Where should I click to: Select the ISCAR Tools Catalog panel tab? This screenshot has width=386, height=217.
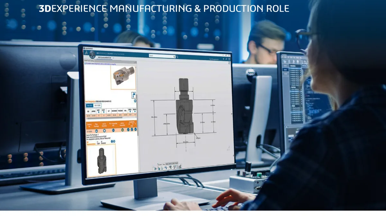[x=89, y=61]
